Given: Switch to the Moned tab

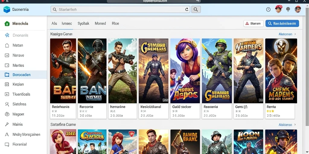Looking at the screenshot, I should click(x=100, y=23).
